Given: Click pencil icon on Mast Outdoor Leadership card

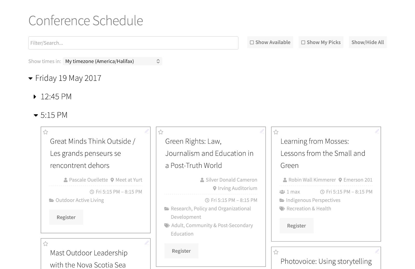Looking at the screenshot, I should 147,243.
